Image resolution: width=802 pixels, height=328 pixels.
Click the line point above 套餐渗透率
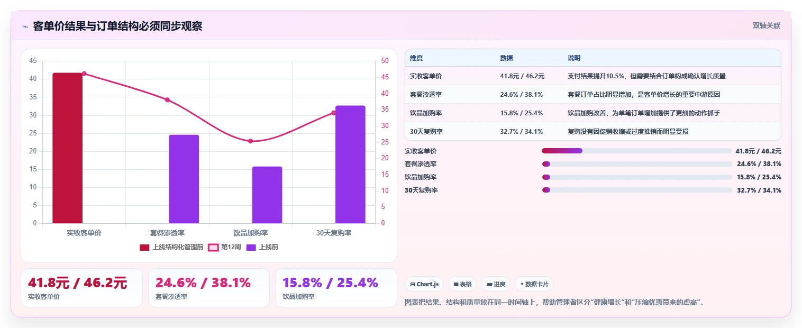coord(167,99)
